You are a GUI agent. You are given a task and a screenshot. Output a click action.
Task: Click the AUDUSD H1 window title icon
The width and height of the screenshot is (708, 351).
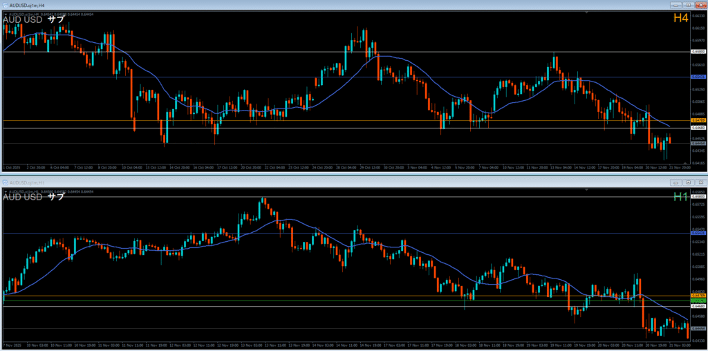coord(6,182)
